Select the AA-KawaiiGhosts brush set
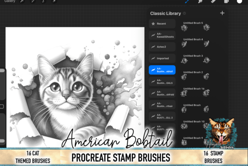248x166 pixels. click(x=162, y=35)
